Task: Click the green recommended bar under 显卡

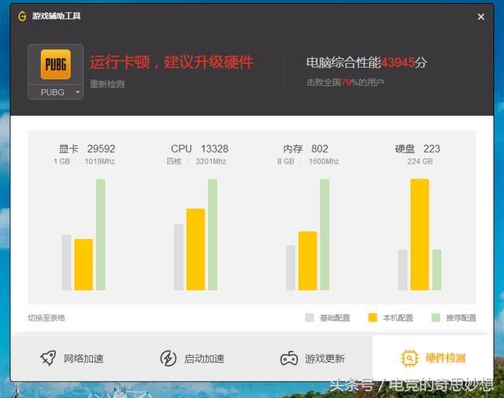Action: [101, 234]
